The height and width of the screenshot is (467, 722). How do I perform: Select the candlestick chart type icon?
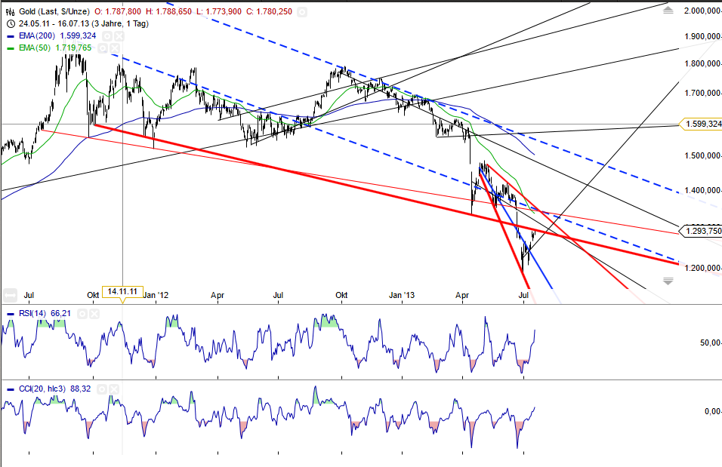click(x=10, y=12)
